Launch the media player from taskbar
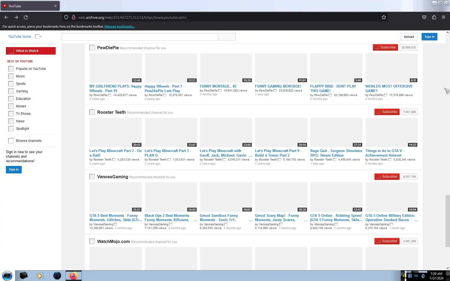Viewport: 450px width, 281px height. pyautogui.click(x=40, y=276)
